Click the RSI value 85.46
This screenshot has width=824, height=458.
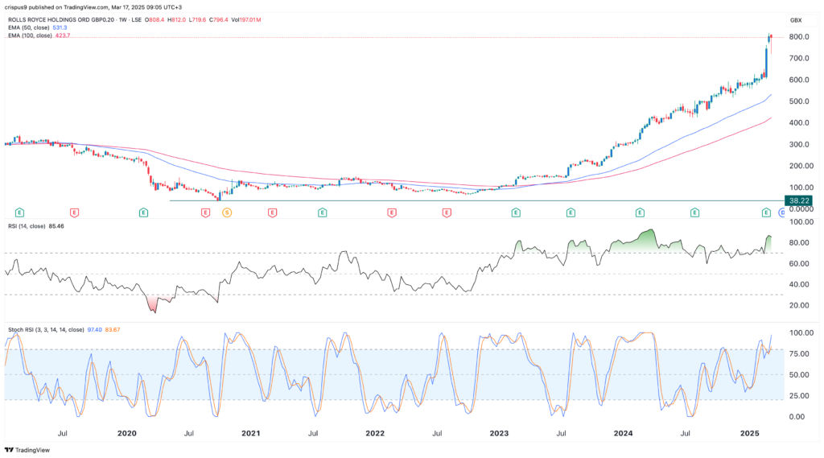click(56, 226)
